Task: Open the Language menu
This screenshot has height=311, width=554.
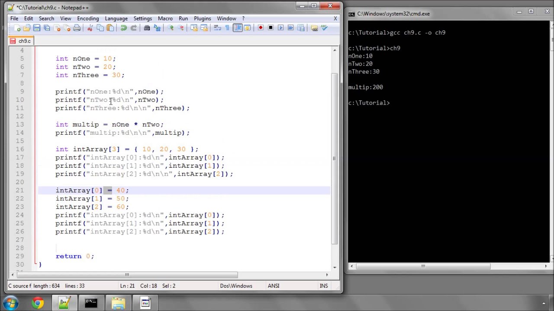Action: [x=116, y=19]
